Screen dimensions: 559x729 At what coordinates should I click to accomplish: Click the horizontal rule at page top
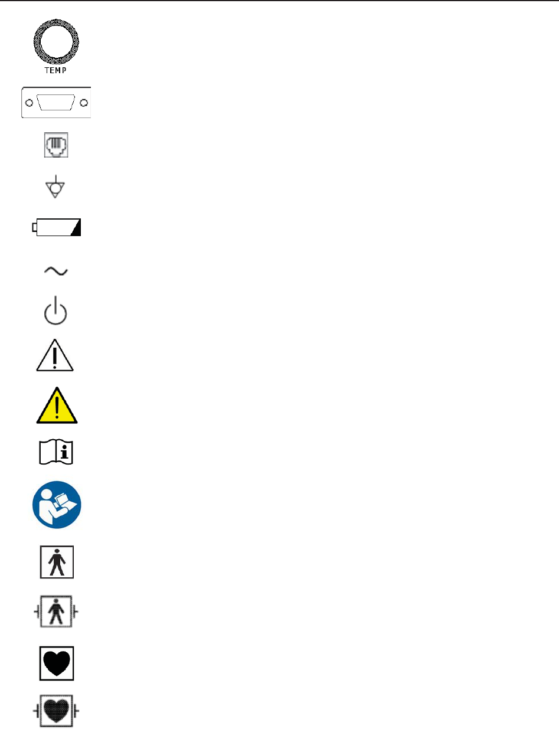coord(279,1)
